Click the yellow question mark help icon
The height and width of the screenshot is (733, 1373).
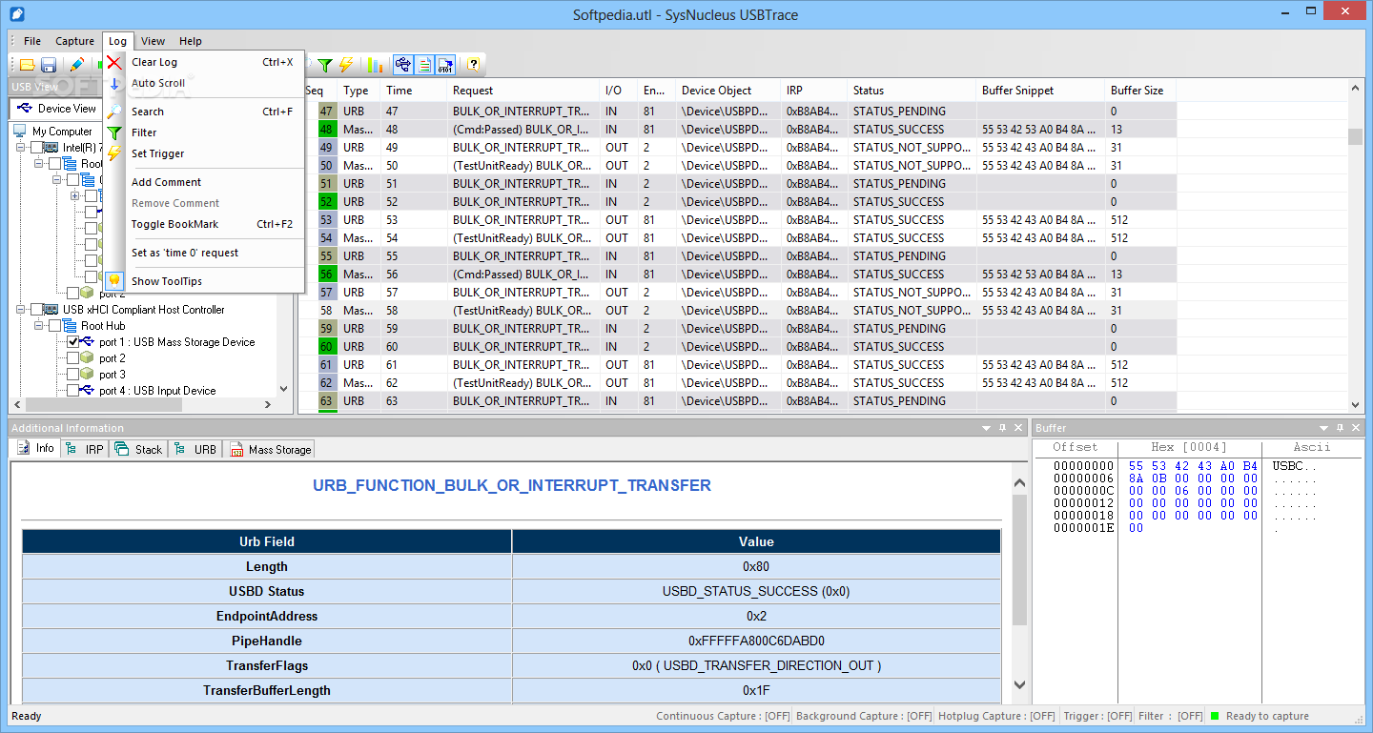(473, 65)
